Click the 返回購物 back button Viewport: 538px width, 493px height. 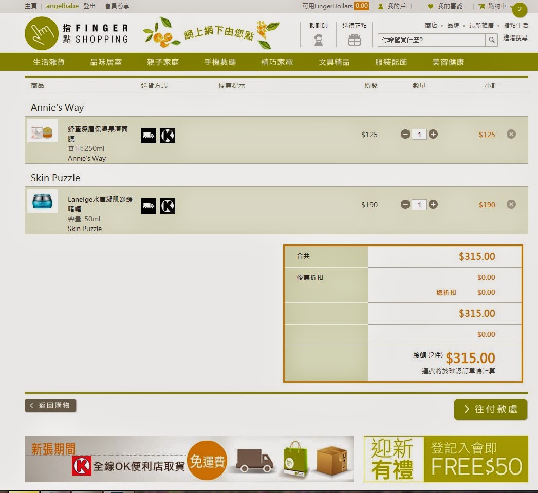point(50,405)
